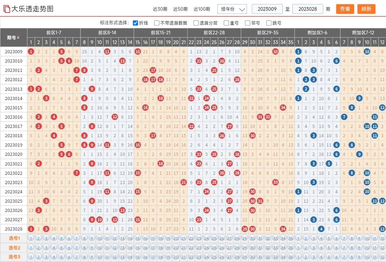
Task: Pick back-zone ball 3 in 选号1 row
Action: tap(313, 238)
